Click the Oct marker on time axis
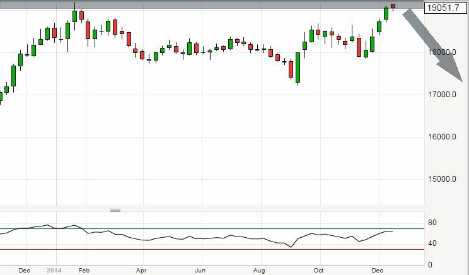The height and width of the screenshot is (275, 469). click(318, 270)
